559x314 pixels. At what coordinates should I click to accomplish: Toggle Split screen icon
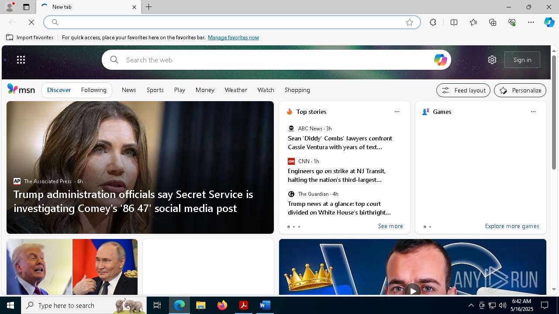tap(454, 22)
